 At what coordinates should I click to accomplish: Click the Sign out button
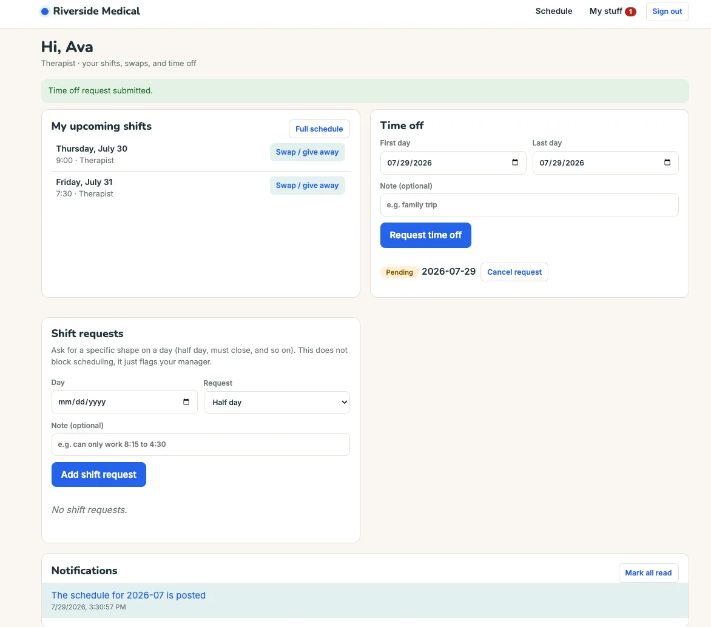tap(667, 12)
